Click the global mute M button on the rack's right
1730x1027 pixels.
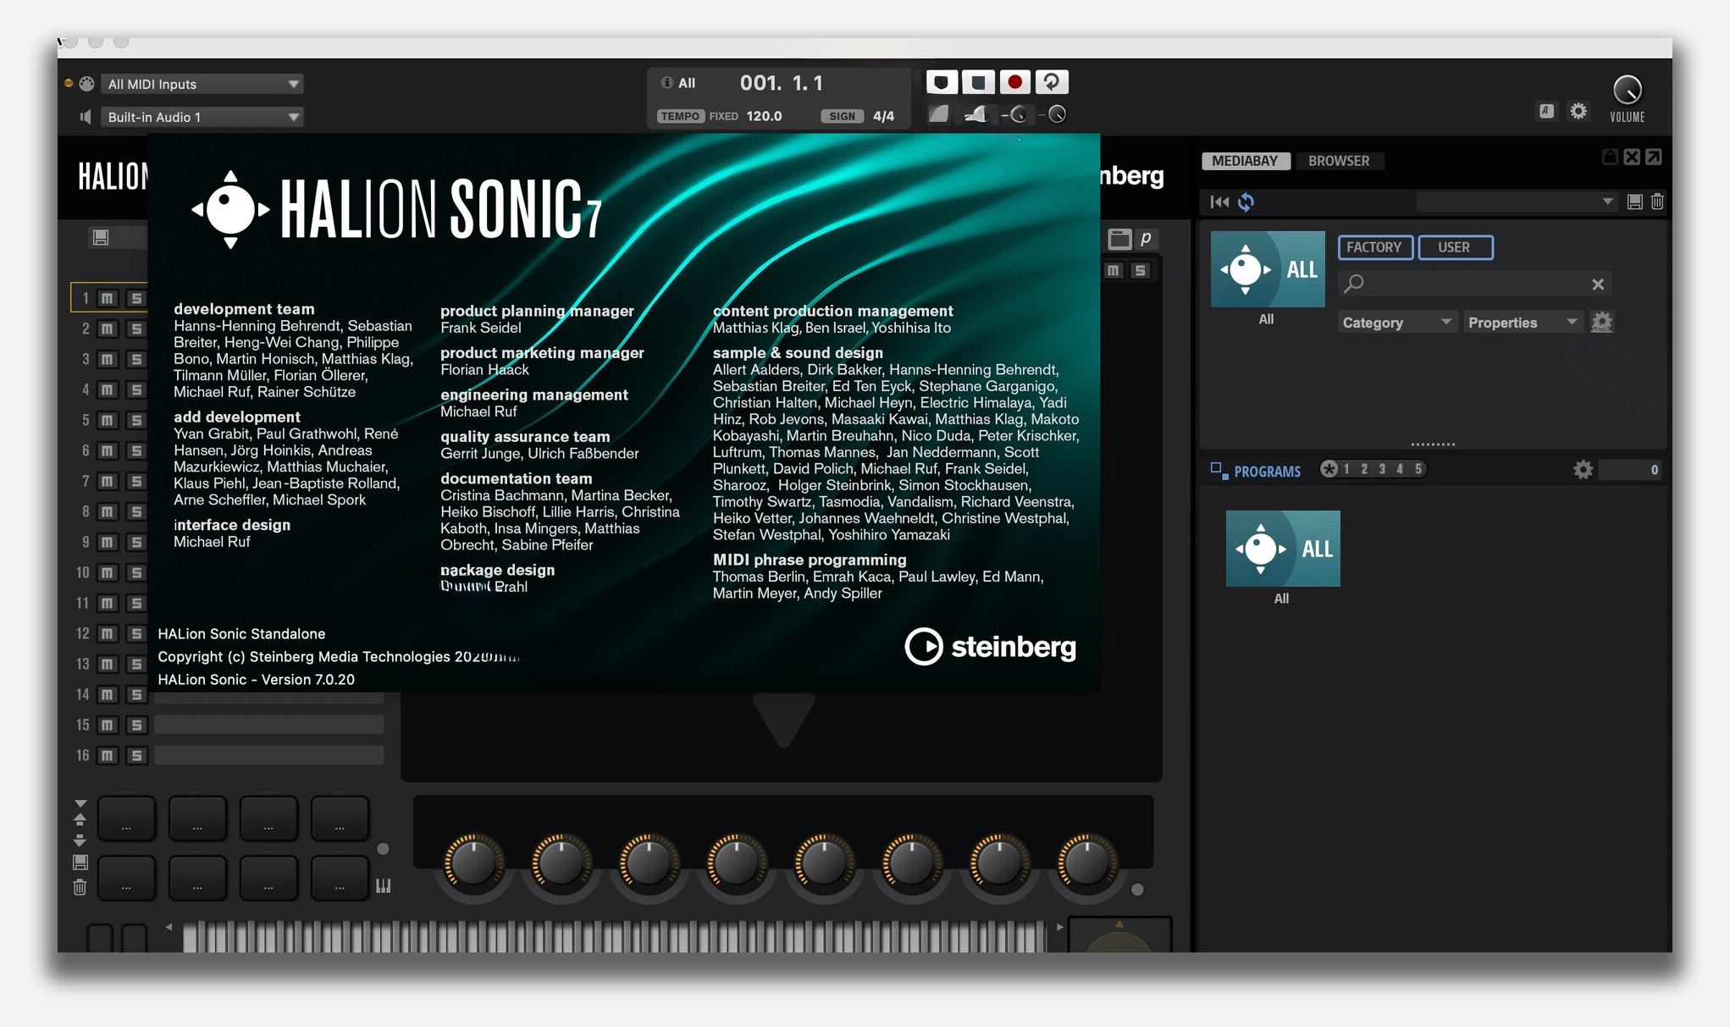coord(1113,270)
